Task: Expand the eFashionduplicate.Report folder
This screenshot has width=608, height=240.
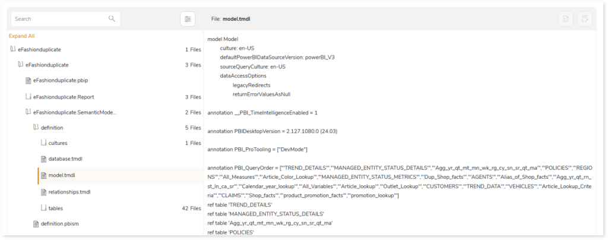Action: pos(28,96)
